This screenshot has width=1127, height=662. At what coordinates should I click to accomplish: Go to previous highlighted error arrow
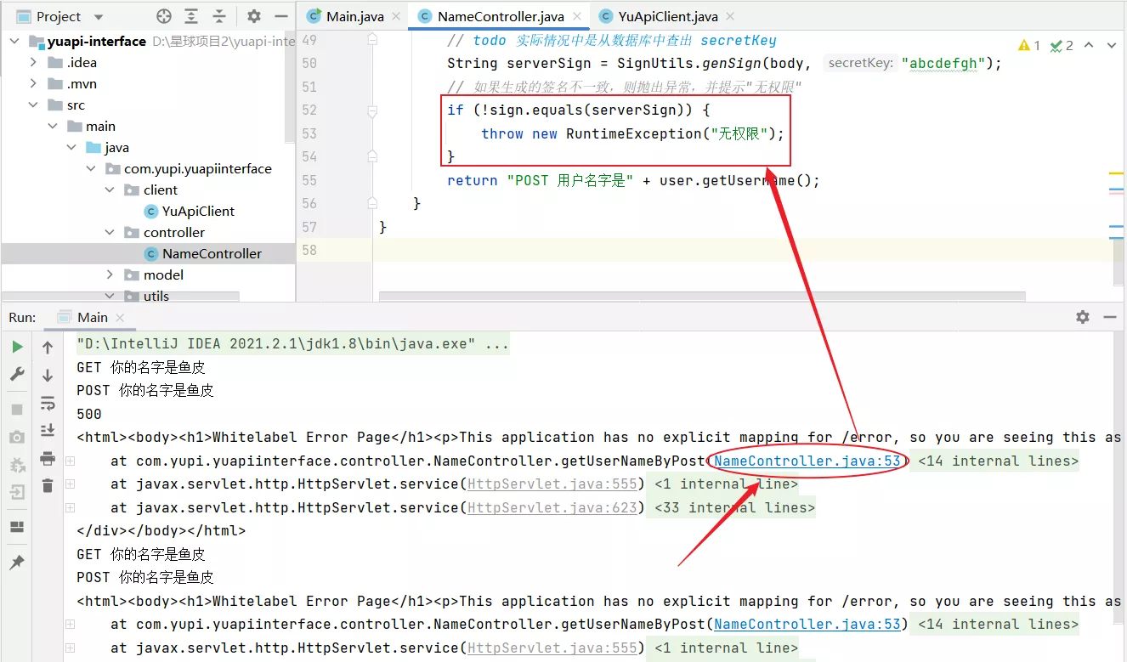point(1089,45)
